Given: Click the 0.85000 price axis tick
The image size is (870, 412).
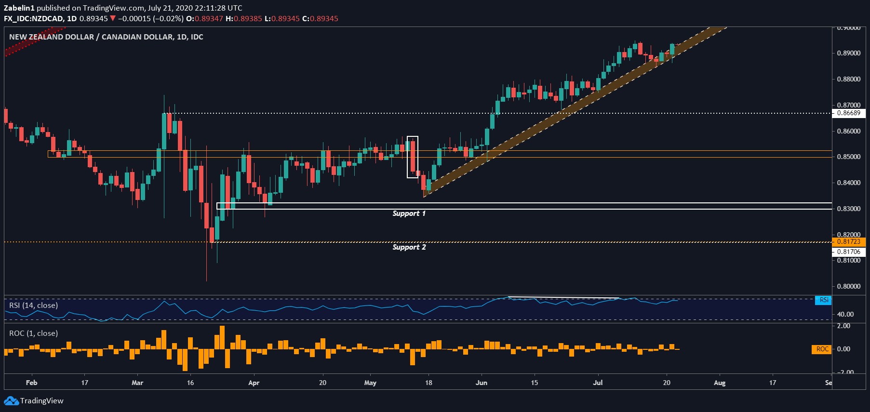Looking at the screenshot, I should [x=848, y=157].
